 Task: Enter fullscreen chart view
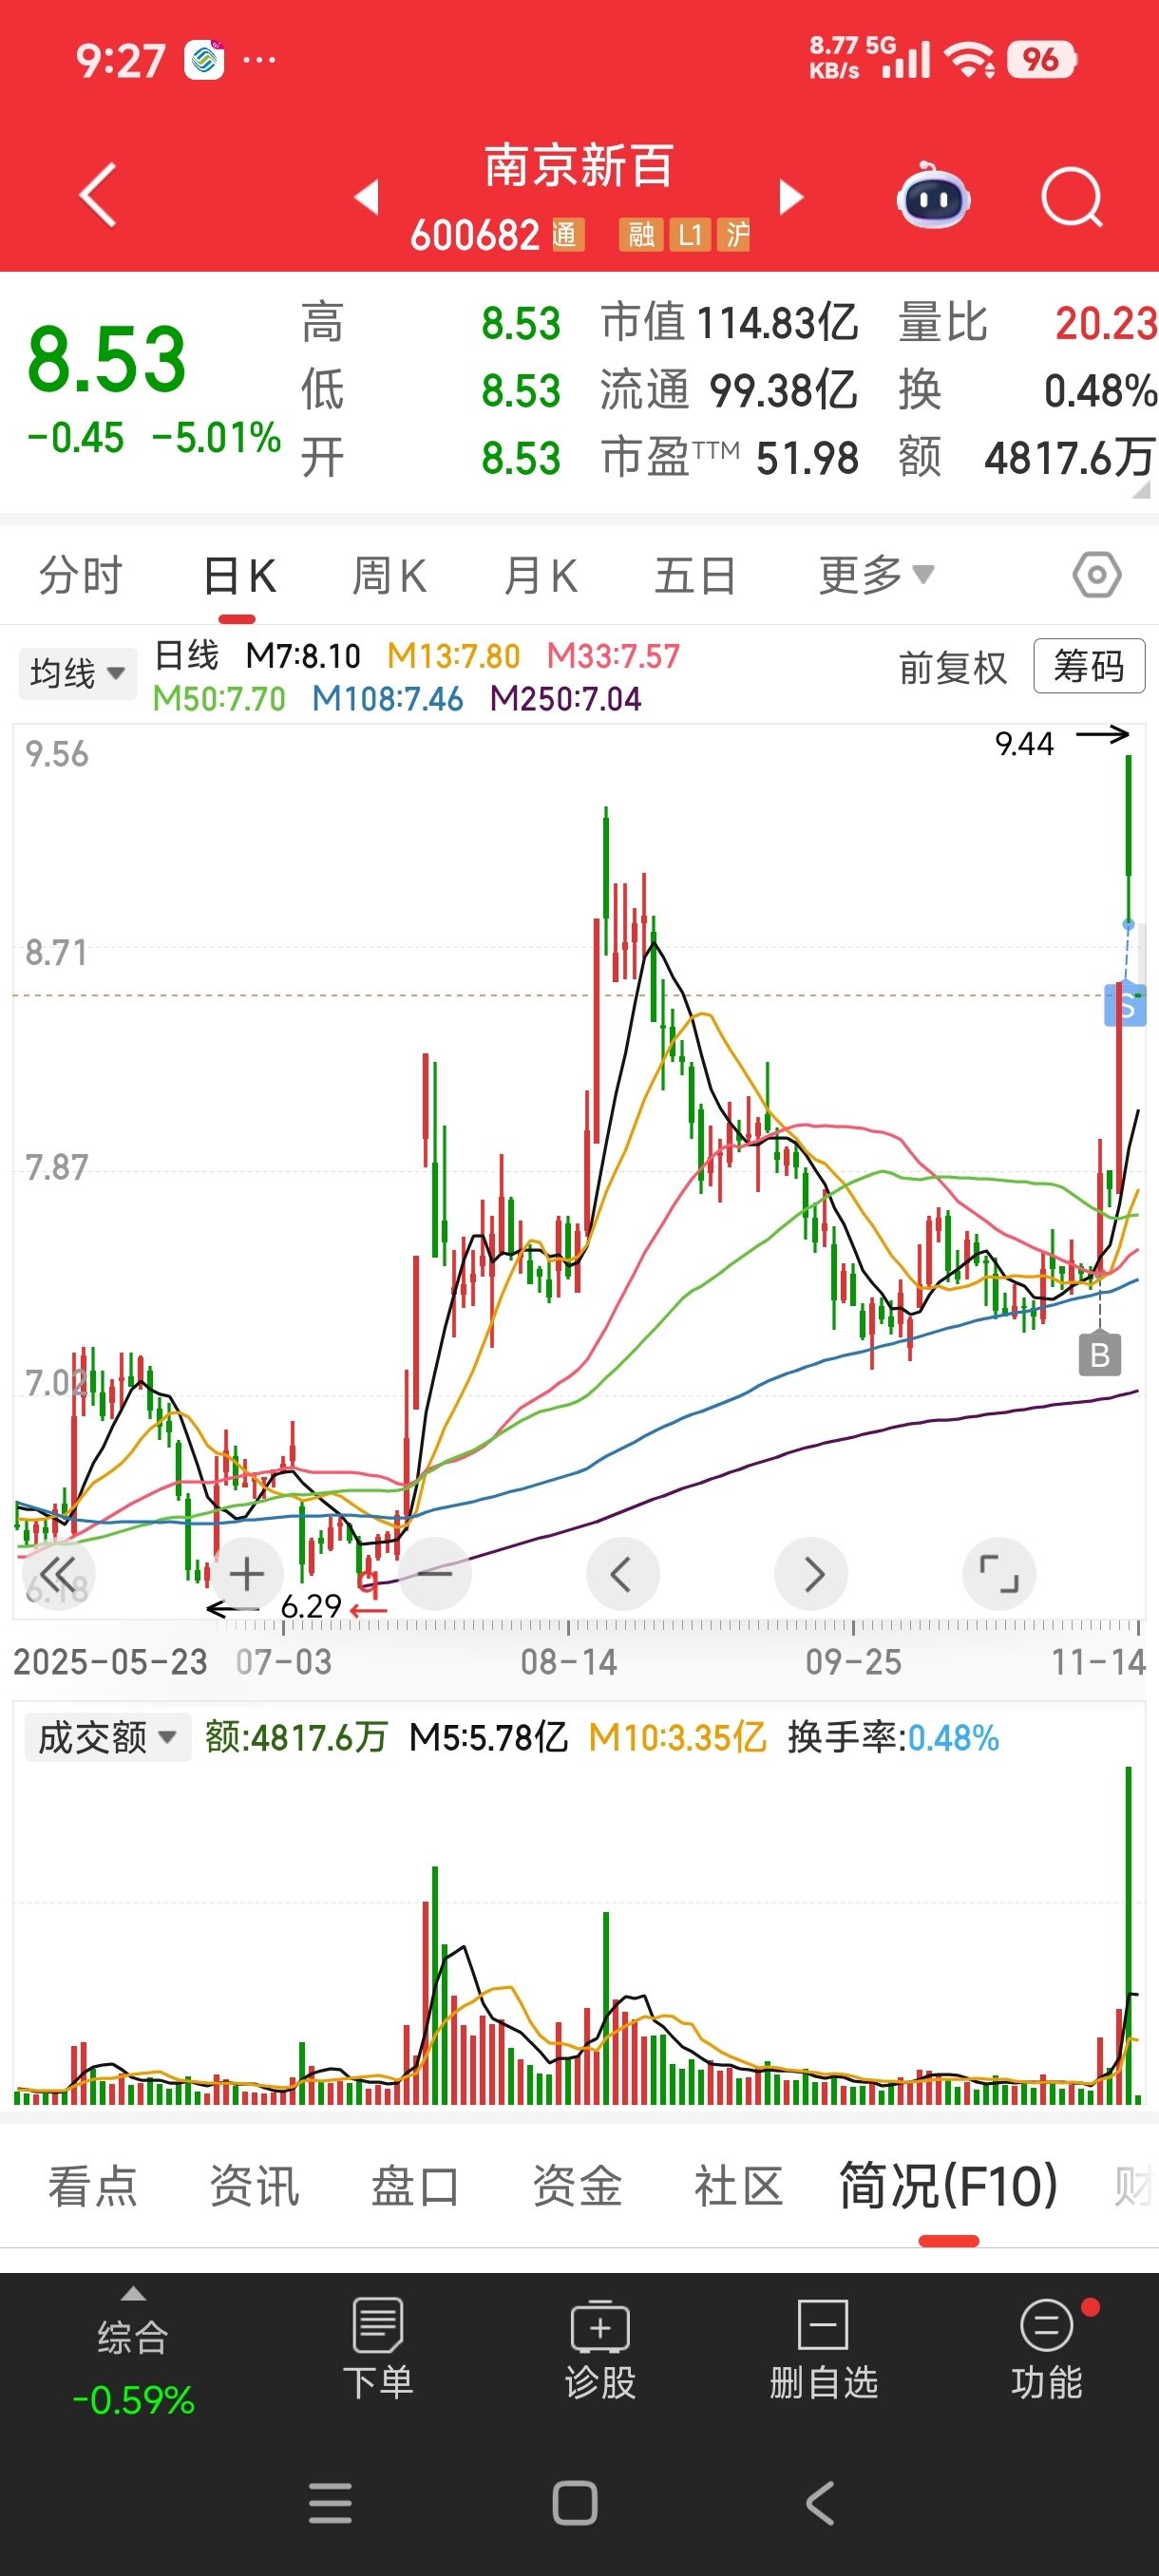coord(999,1574)
